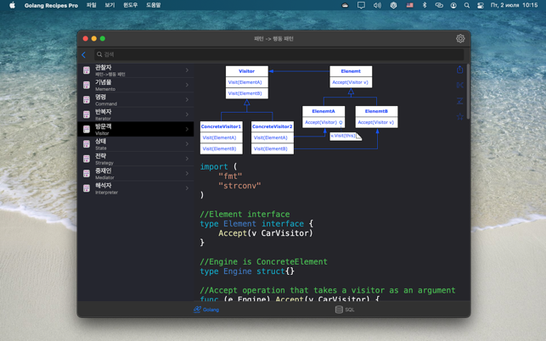546x341 pixels.
Task: Open the 윈도우 menu
Action: pos(130,5)
